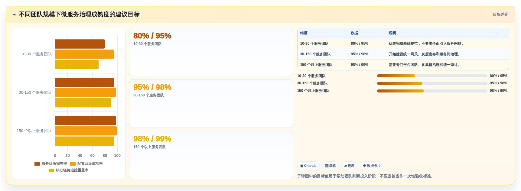Toggle the 核心链路追踪覆盖率 legend swatch
This screenshot has width=521, height=191.
pyautogui.click(x=51, y=170)
